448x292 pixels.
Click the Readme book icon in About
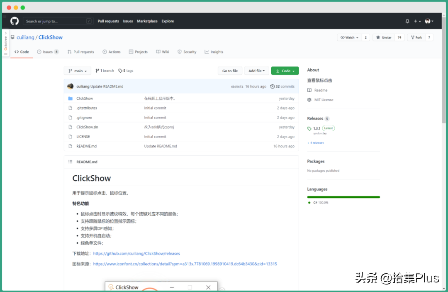pyautogui.click(x=309, y=90)
